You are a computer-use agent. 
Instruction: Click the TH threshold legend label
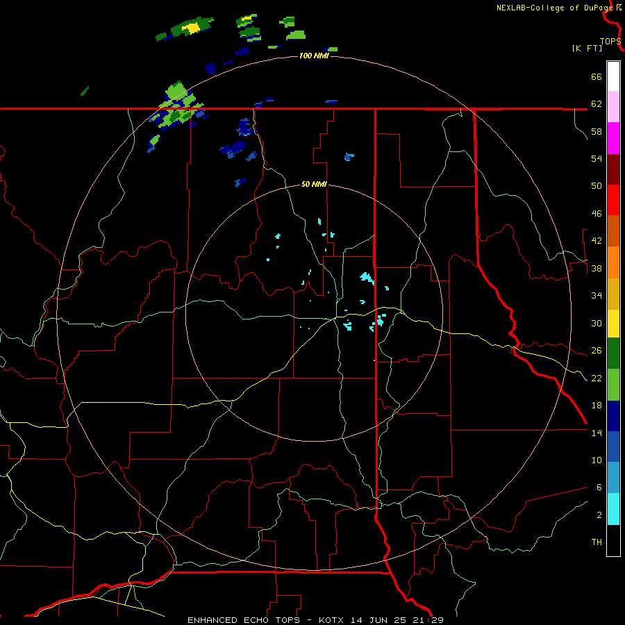(x=597, y=542)
